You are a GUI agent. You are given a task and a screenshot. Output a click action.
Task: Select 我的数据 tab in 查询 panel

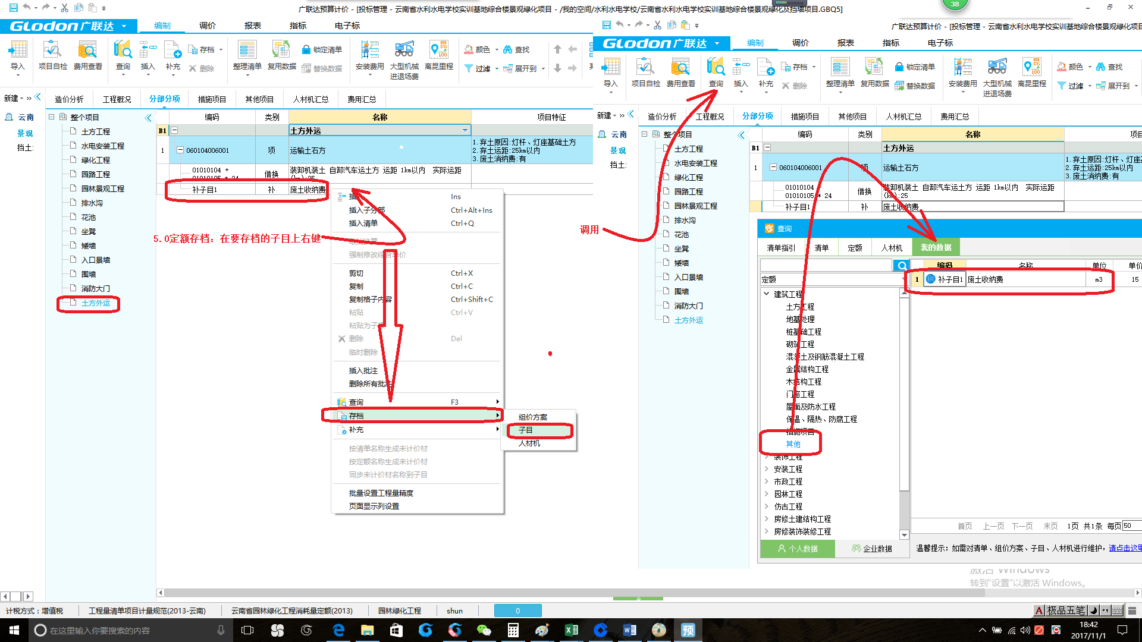[x=936, y=247]
